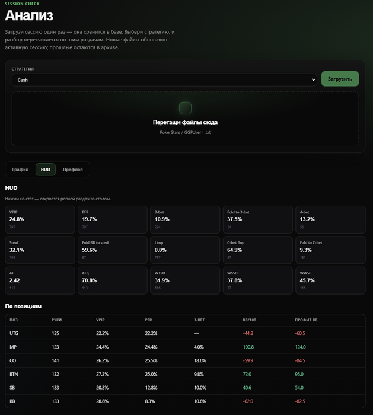Click the BB/100 column header
Image resolution: width=373 pixels, height=415 pixels.
point(250,320)
